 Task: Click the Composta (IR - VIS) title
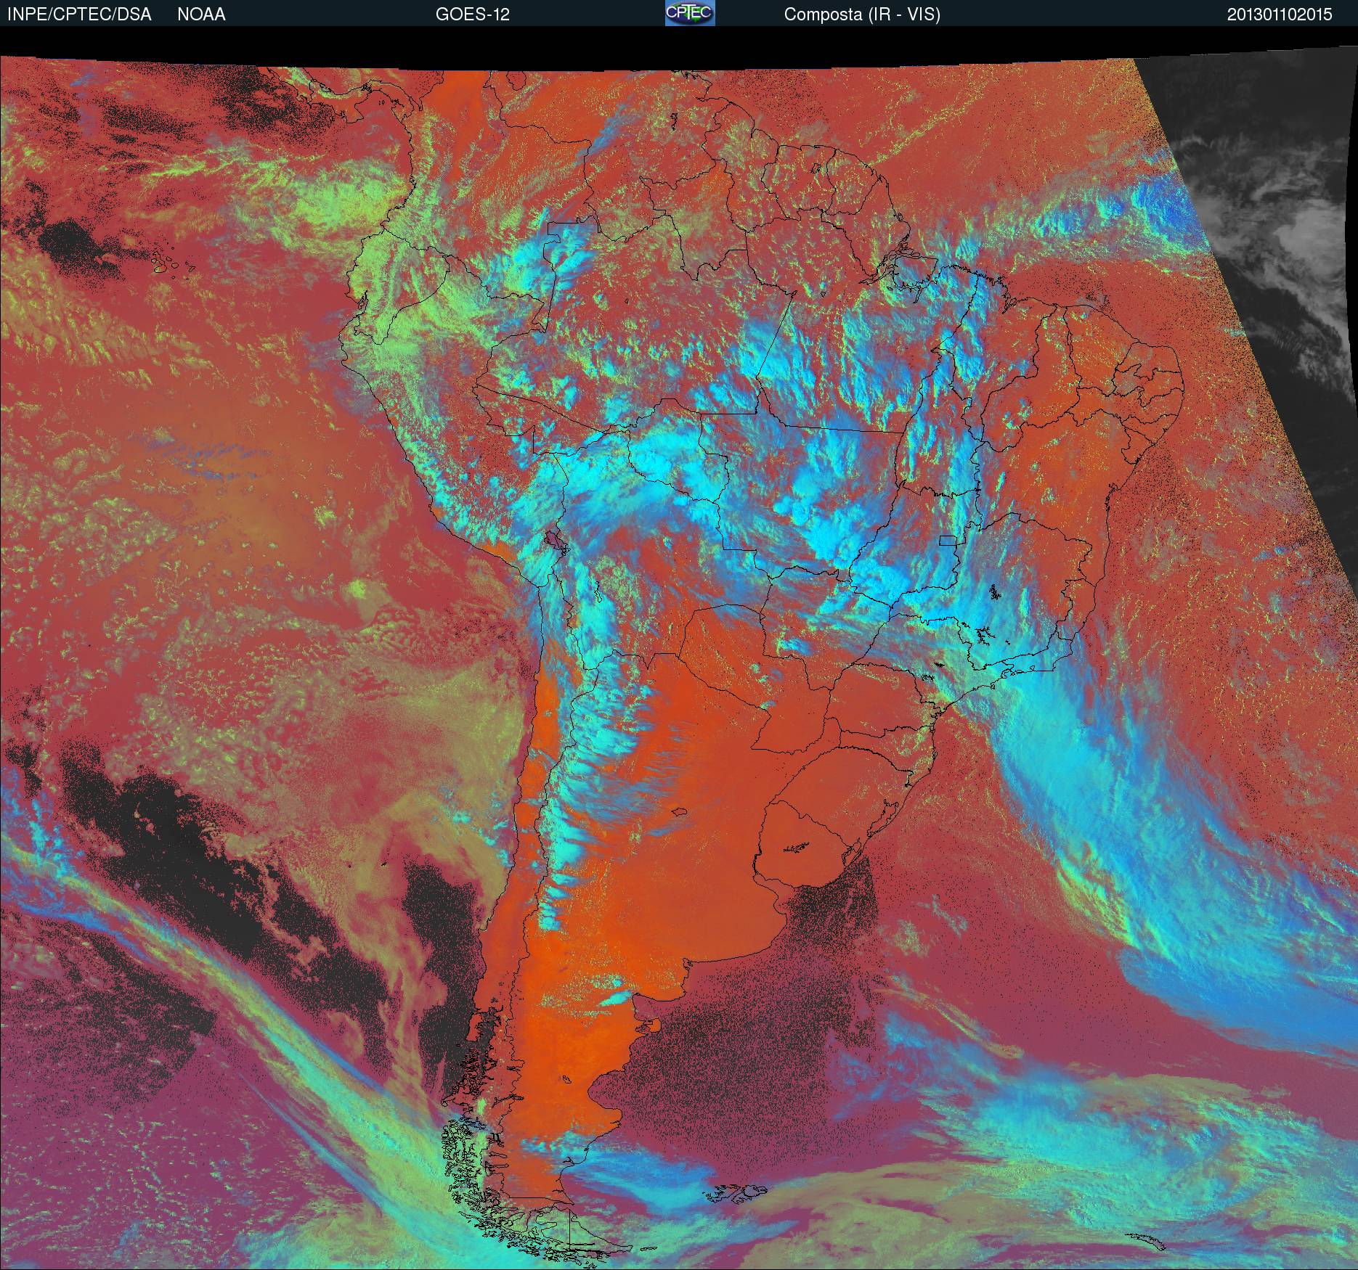coord(862,15)
